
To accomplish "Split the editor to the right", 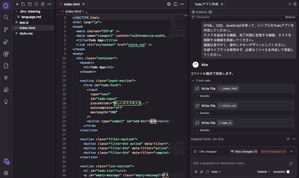I will tap(175, 4).
